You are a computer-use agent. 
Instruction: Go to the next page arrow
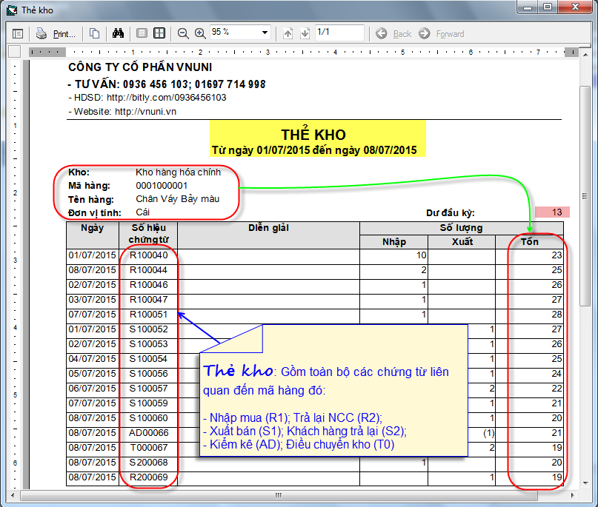point(305,33)
